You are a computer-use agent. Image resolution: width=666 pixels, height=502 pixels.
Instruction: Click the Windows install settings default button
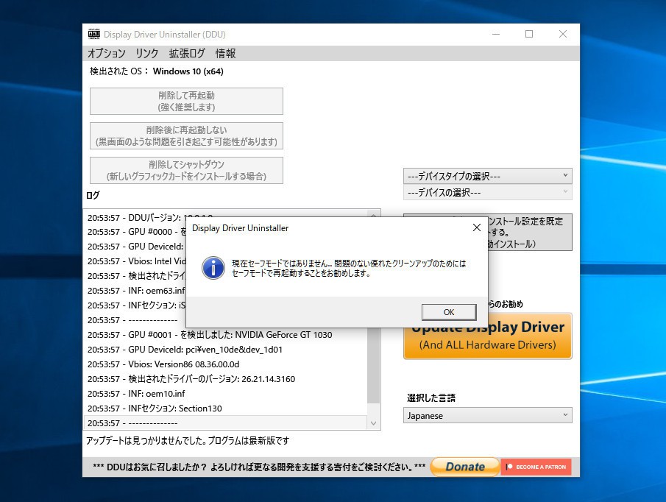[530, 233]
